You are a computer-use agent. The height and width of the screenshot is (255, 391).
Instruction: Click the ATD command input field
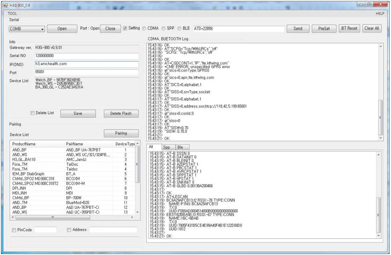point(238,29)
